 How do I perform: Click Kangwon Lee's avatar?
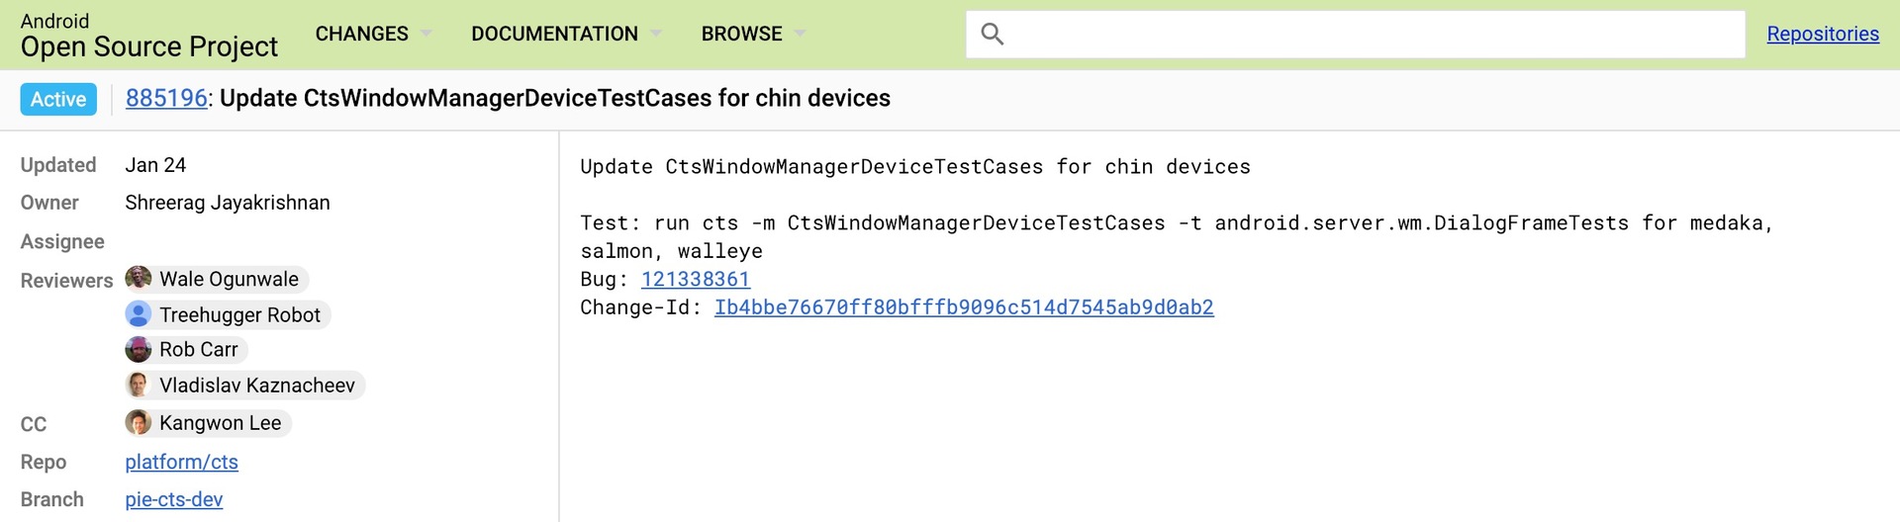click(139, 422)
